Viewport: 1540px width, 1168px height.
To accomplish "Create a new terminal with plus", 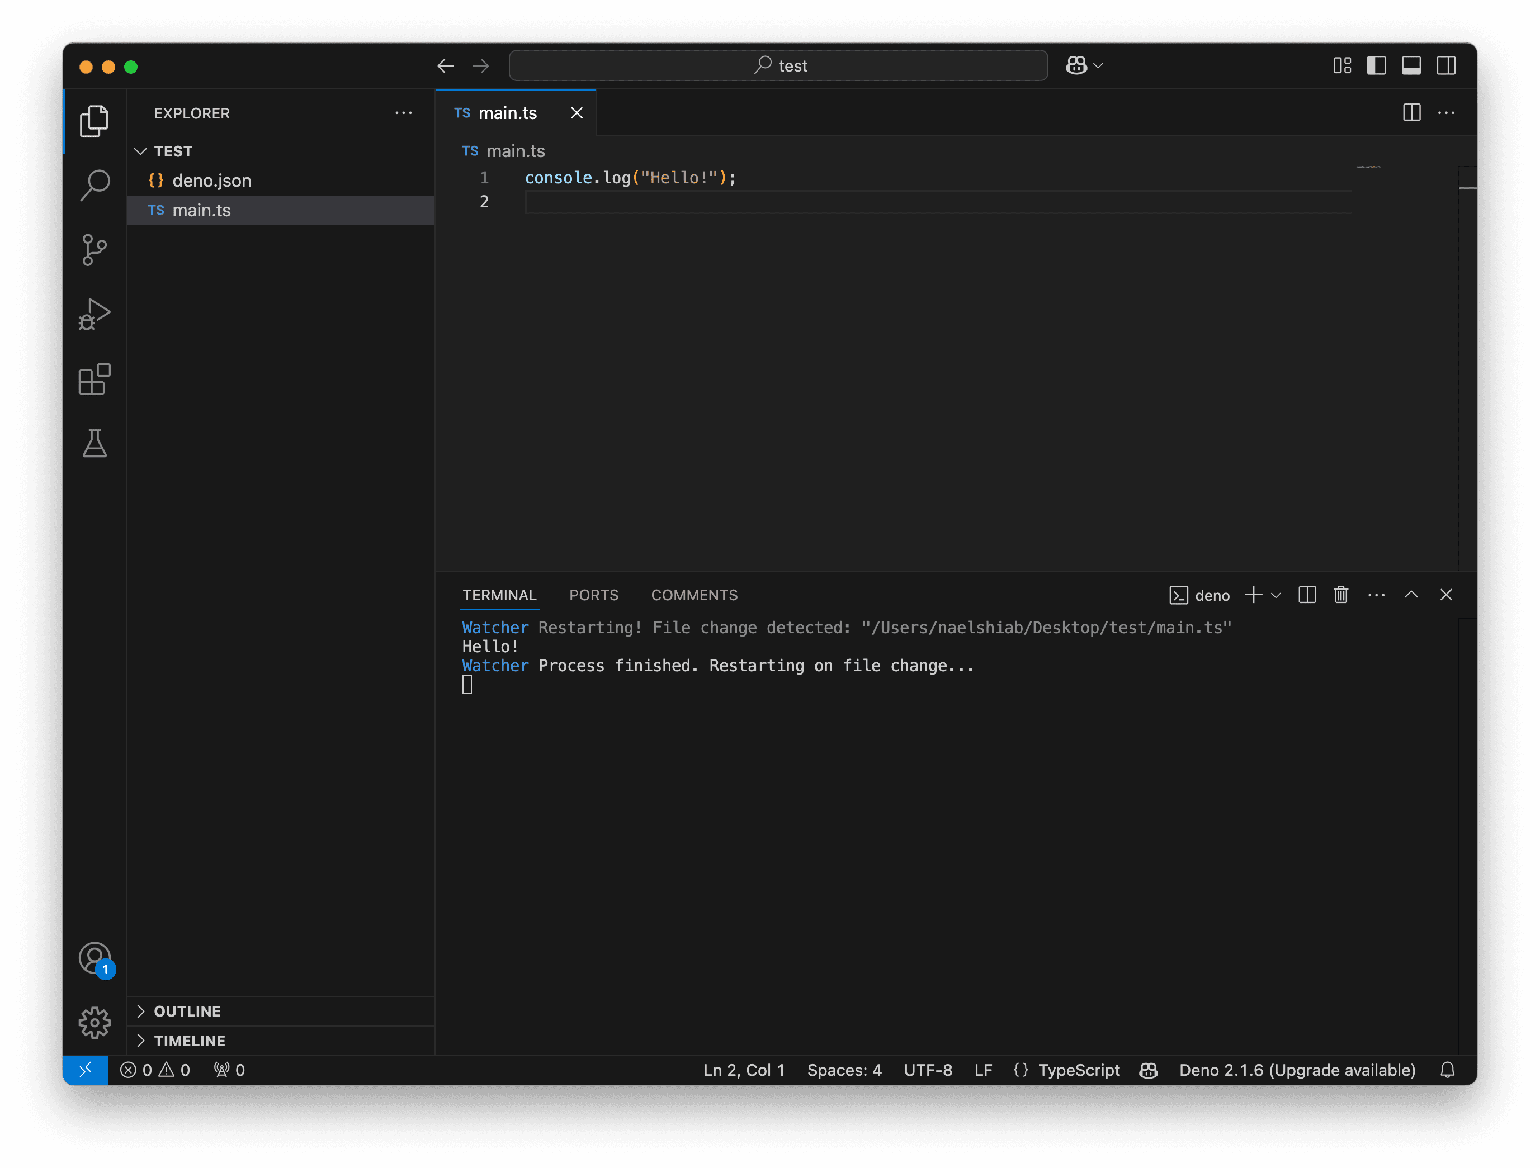I will (1253, 595).
